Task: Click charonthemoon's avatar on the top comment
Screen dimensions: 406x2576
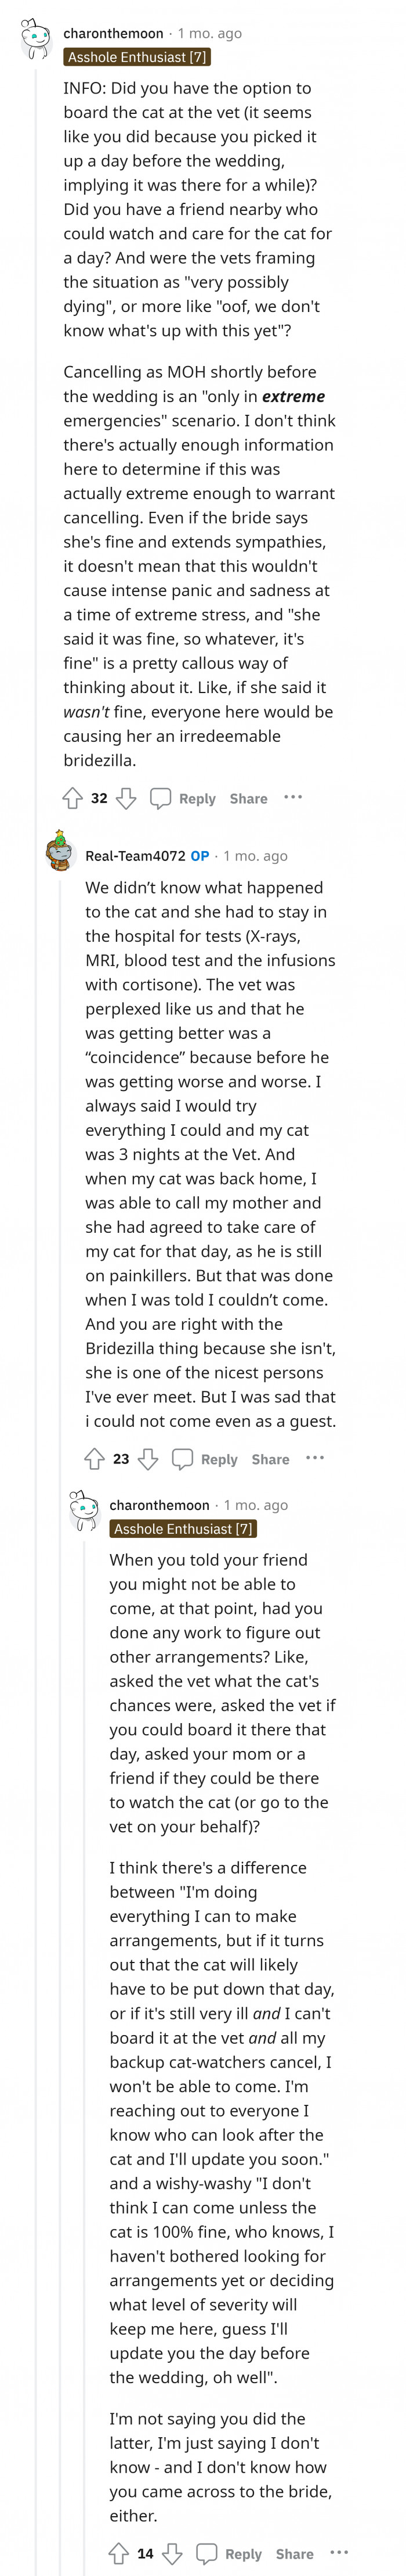Action: [36, 38]
